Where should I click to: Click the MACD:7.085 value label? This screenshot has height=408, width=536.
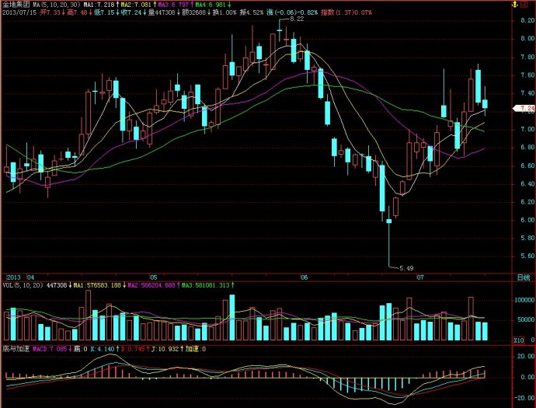pyautogui.click(x=50, y=349)
